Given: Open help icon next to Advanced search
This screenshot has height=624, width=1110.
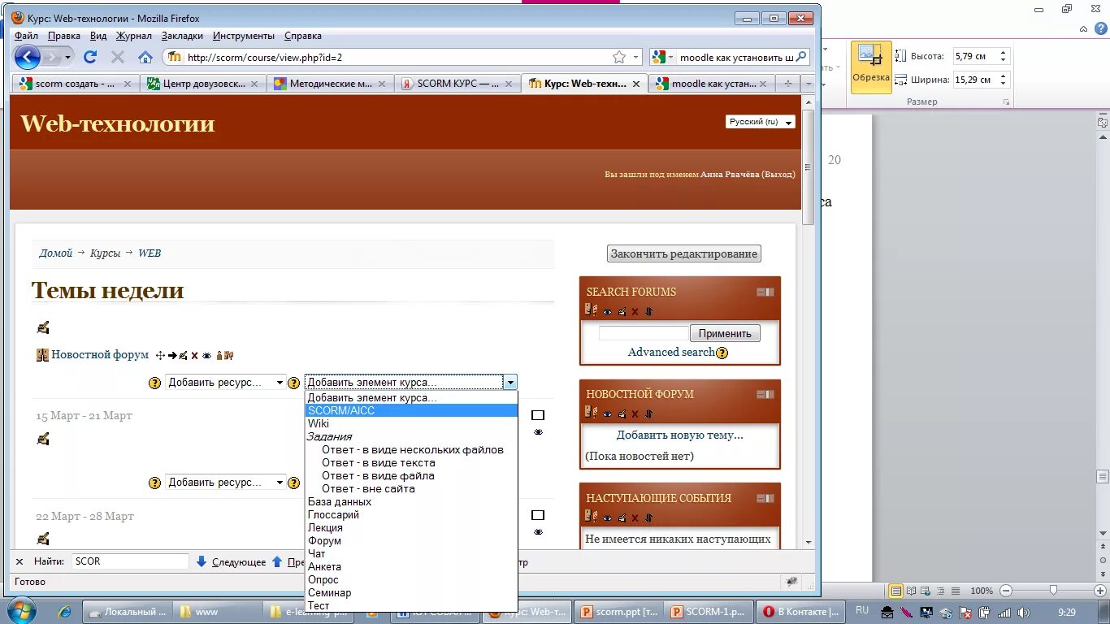Looking at the screenshot, I should (x=722, y=353).
